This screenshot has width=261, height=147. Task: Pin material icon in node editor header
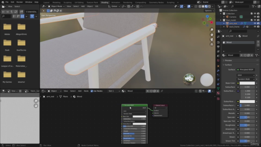pyautogui.click(x=161, y=91)
